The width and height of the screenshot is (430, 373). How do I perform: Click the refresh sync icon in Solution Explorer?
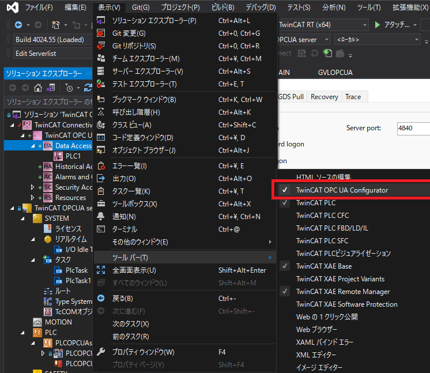coord(88,88)
